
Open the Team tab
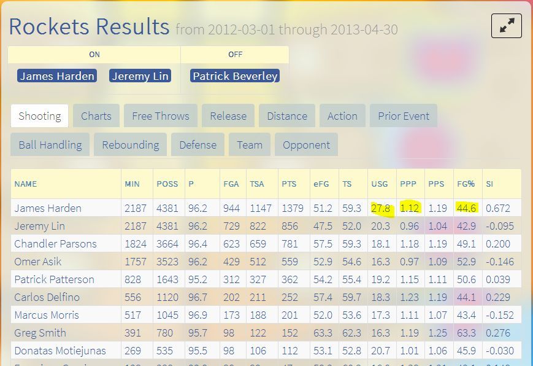tap(250, 145)
